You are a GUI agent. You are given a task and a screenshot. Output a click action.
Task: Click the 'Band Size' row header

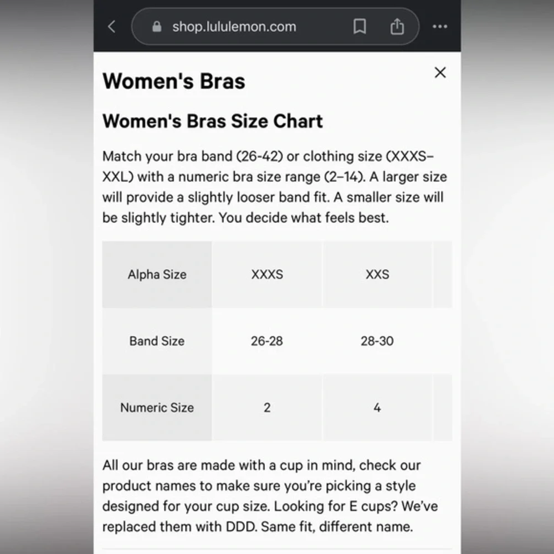pos(157,341)
